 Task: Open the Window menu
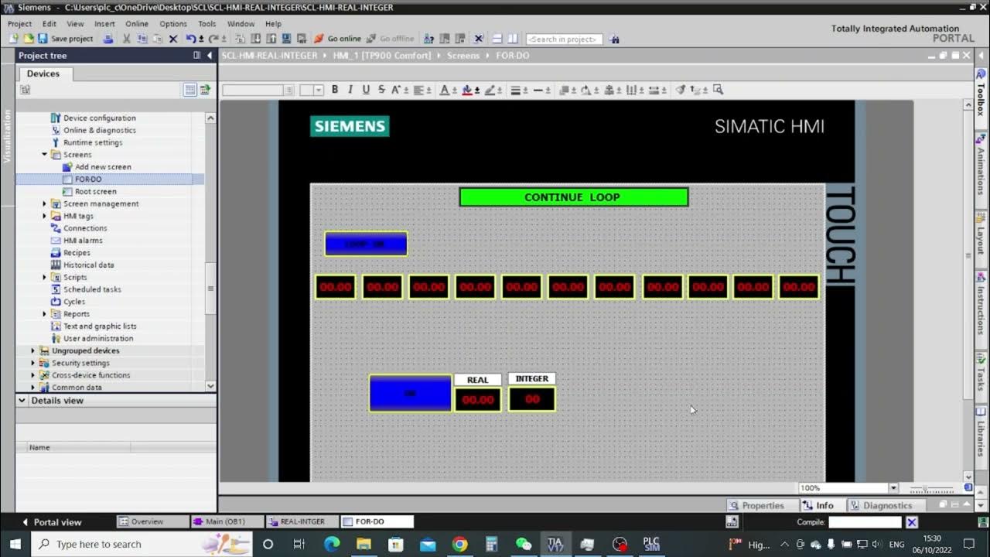point(241,24)
